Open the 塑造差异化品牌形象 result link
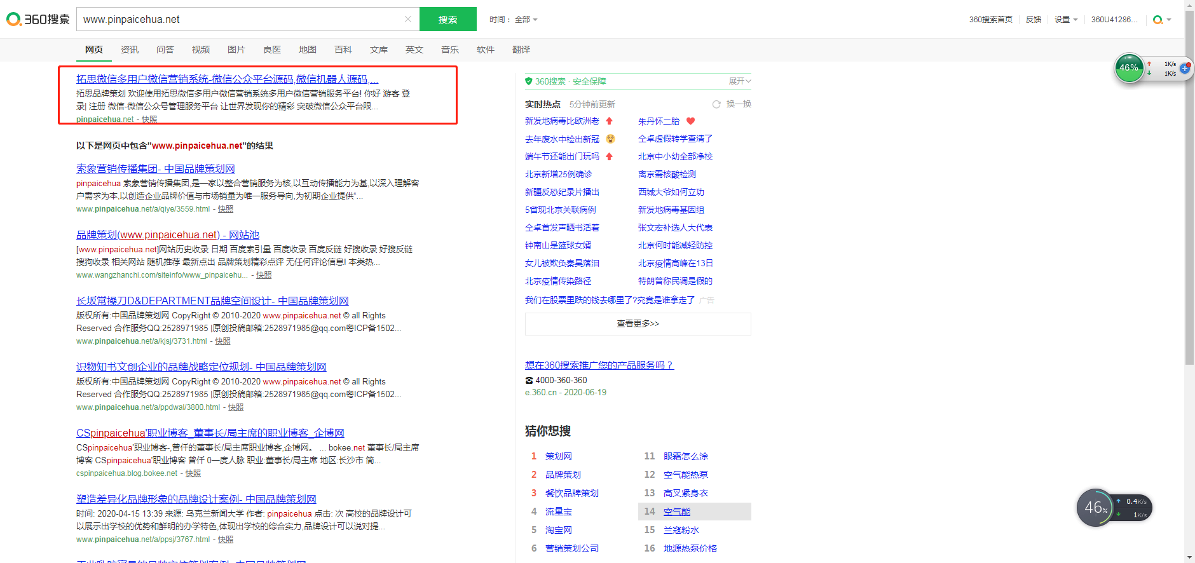This screenshot has height=563, width=1195. tap(196, 499)
